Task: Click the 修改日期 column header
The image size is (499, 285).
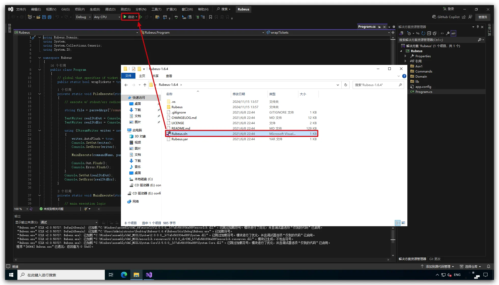Action: tap(239, 94)
